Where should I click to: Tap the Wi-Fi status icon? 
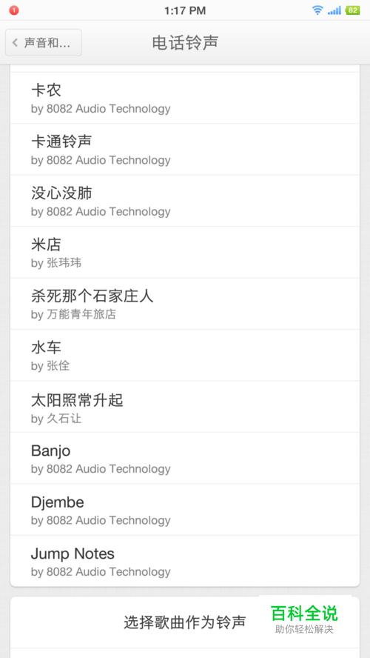click(317, 10)
